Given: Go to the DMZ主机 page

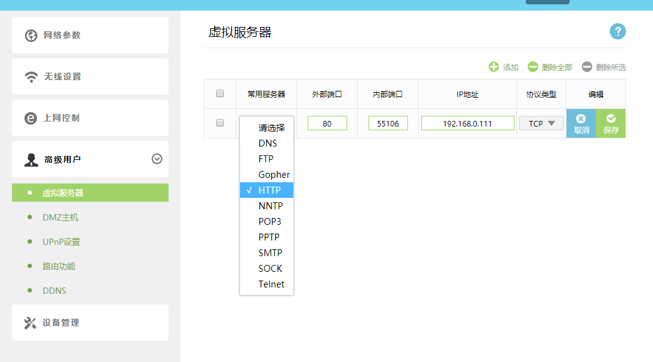Looking at the screenshot, I should click(x=60, y=217).
